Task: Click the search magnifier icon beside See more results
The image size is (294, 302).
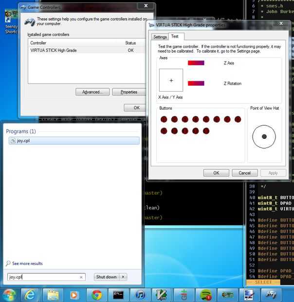Action: [8, 264]
